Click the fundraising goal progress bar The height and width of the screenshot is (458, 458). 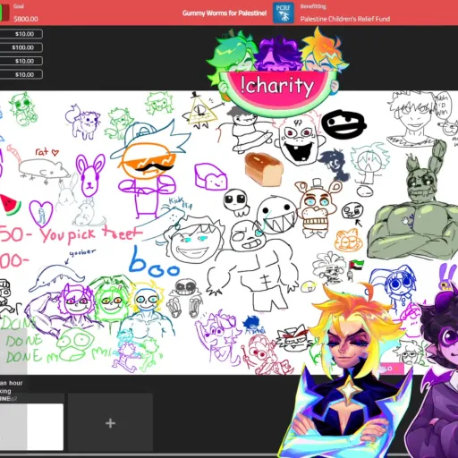(4, 13)
